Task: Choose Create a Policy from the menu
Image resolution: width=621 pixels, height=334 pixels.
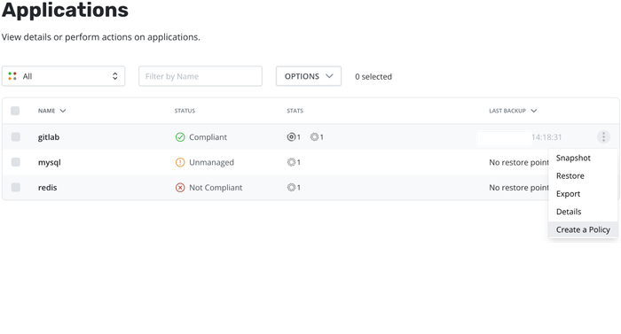Action: click(x=583, y=229)
